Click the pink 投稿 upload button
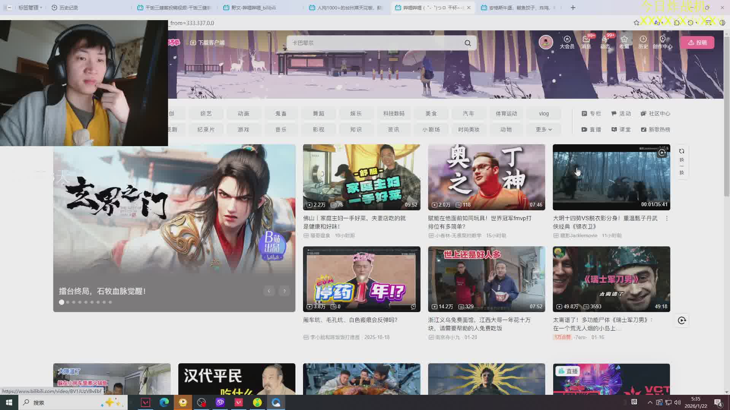 coord(697,43)
